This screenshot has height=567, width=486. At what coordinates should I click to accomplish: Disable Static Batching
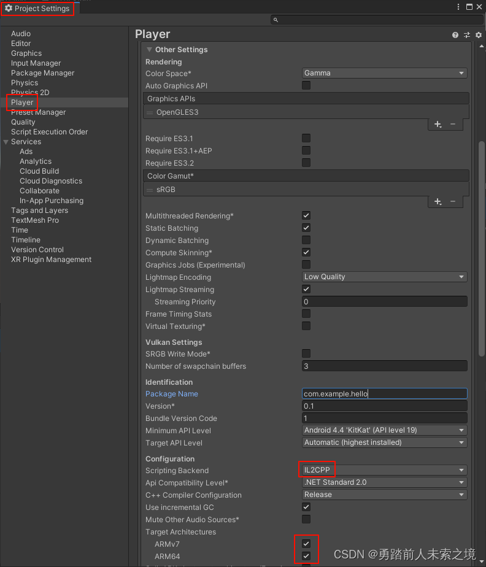pos(306,228)
